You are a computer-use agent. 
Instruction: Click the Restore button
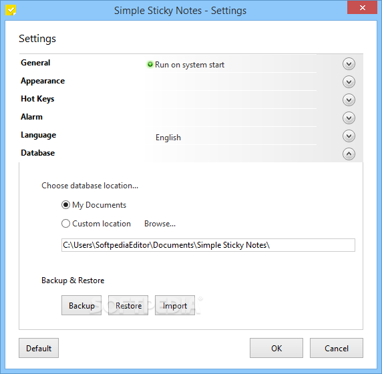[x=128, y=305]
